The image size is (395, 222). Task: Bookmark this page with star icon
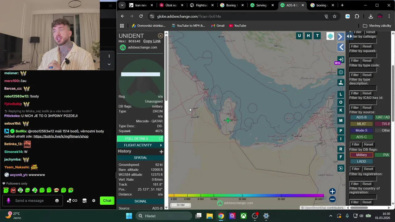[x=335, y=16]
